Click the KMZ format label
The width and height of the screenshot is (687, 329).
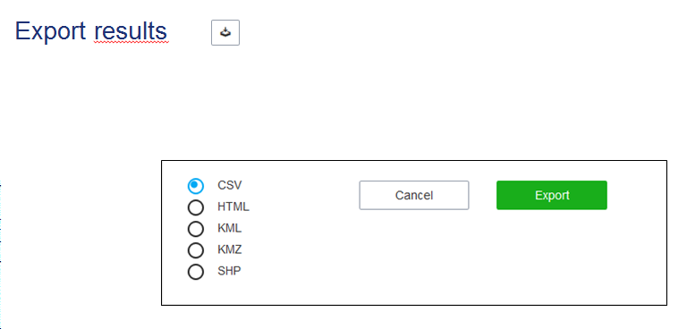(x=230, y=249)
